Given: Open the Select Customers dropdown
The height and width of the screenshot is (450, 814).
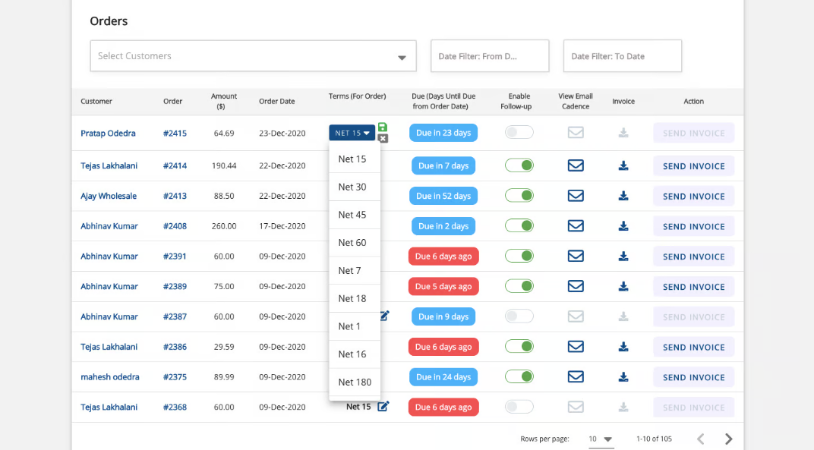Looking at the screenshot, I should pos(253,56).
